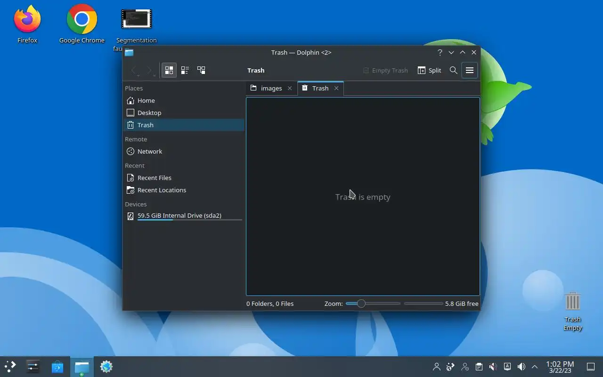603x377 pixels.
Task: Click the Split view button
Action: [429, 70]
